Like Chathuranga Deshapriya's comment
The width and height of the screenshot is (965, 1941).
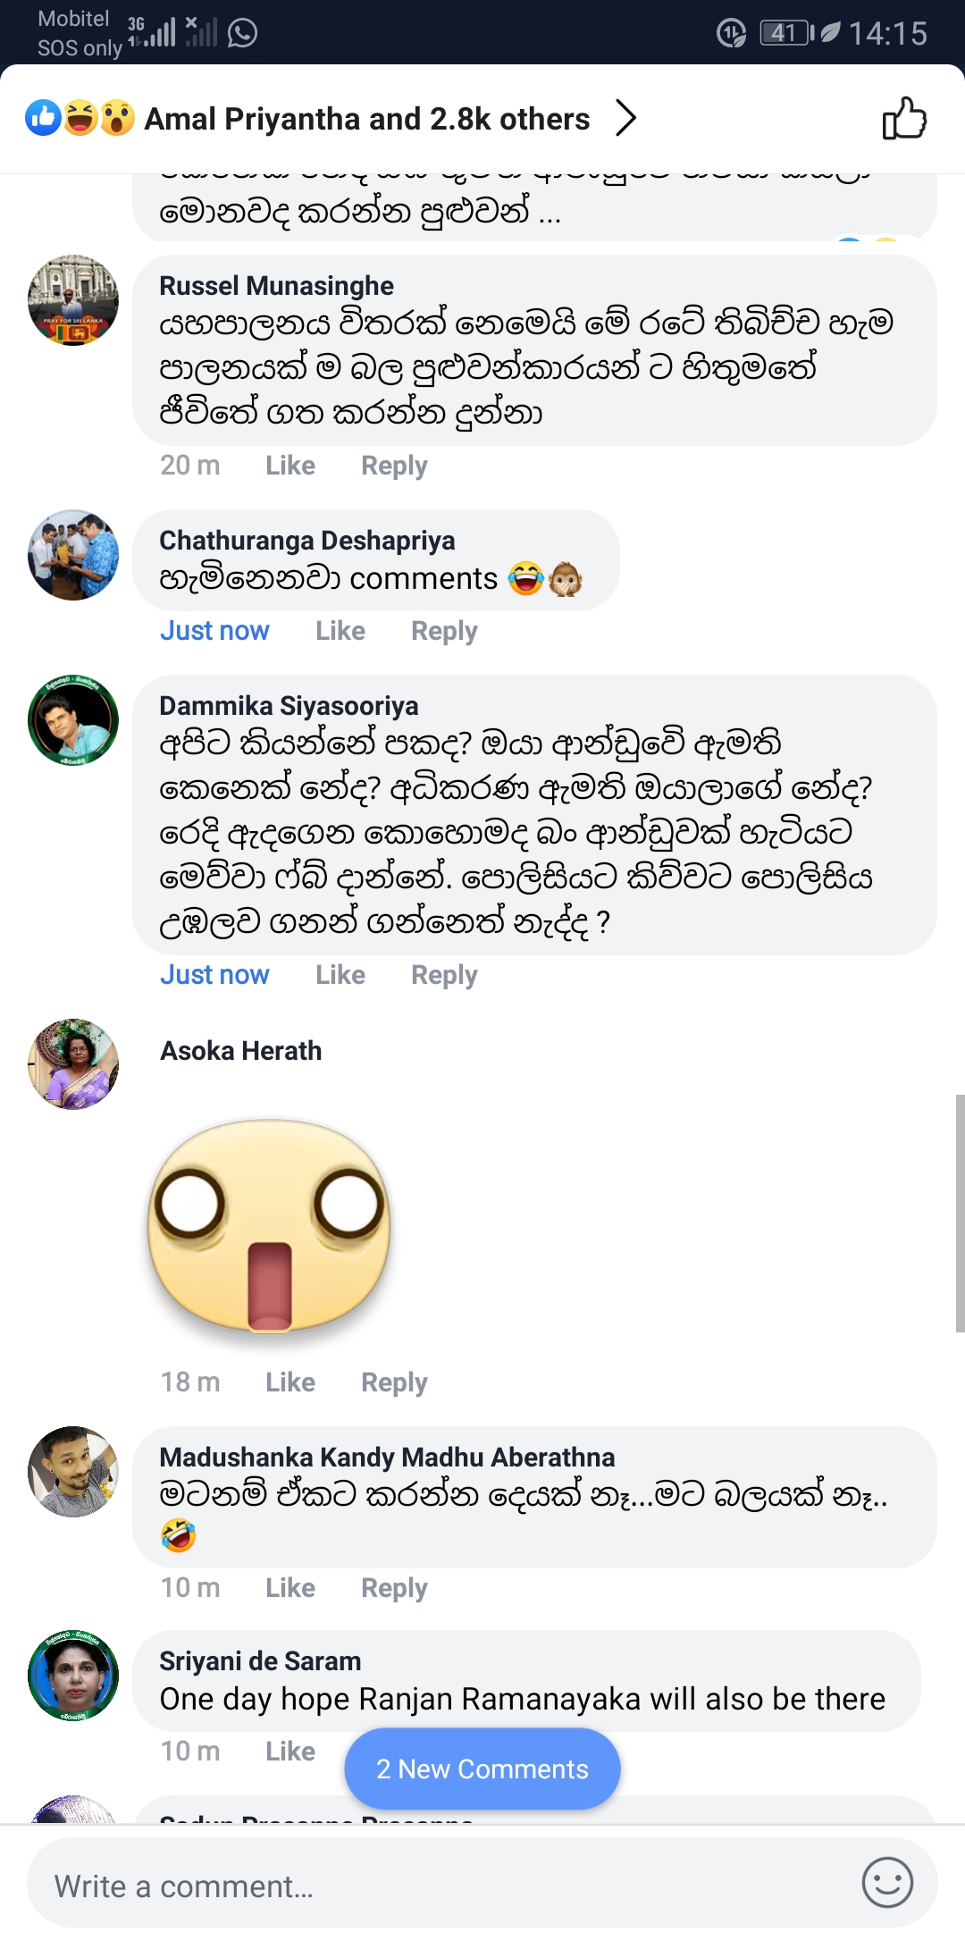coord(340,631)
